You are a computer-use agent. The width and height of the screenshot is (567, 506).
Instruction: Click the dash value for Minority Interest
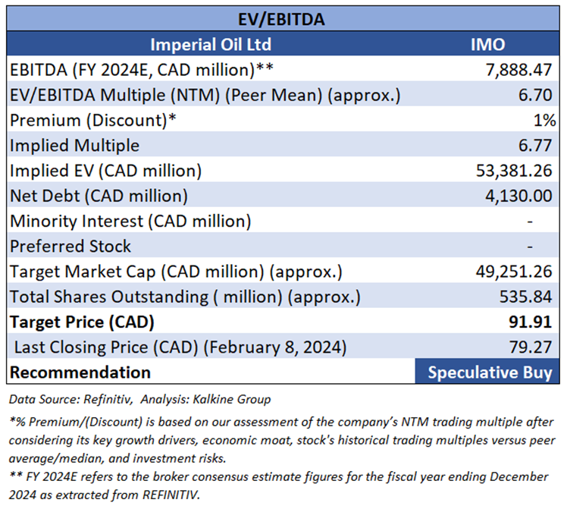point(530,222)
